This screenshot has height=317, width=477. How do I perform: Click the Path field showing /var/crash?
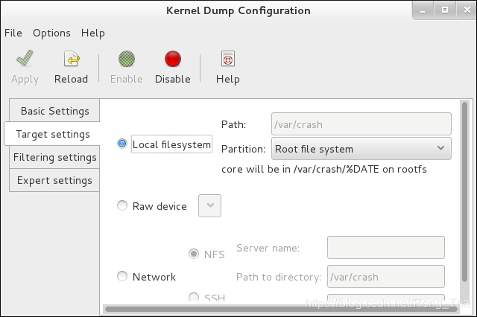click(361, 124)
